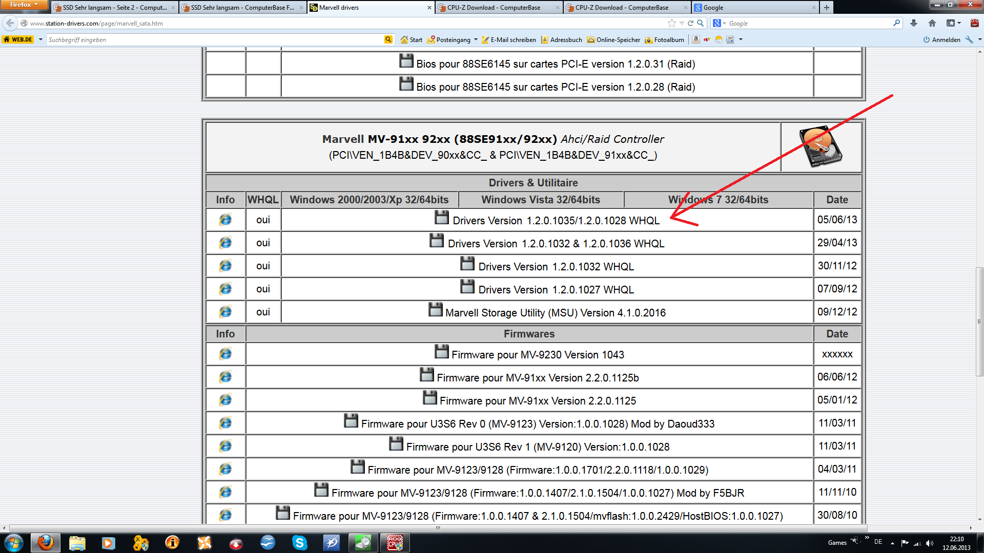Viewport: 984px width, 553px height.
Task: Open Marvell Storage Utility Version 4.1.0.2016 link
Action: (x=555, y=312)
